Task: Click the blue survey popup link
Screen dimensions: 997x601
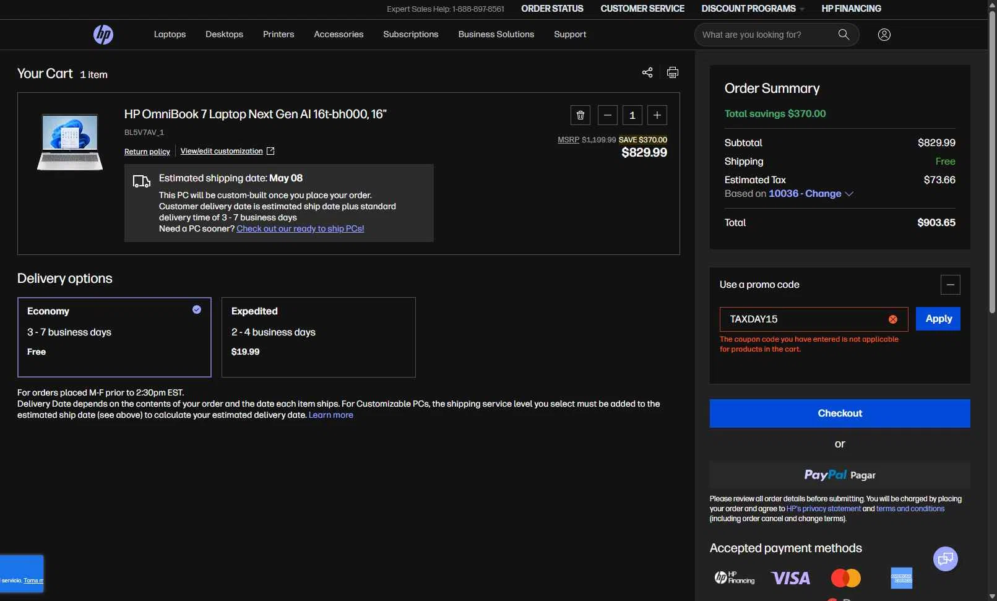Action: point(33,581)
